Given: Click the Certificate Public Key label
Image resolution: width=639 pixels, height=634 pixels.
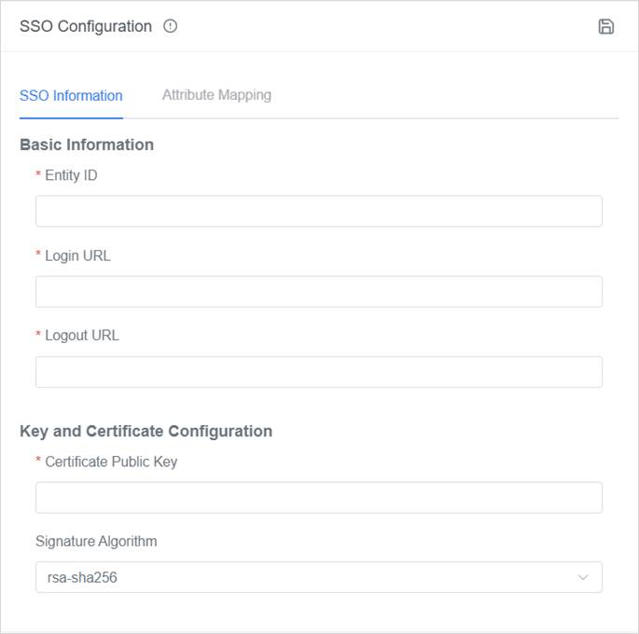Looking at the screenshot, I should point(111,462).
